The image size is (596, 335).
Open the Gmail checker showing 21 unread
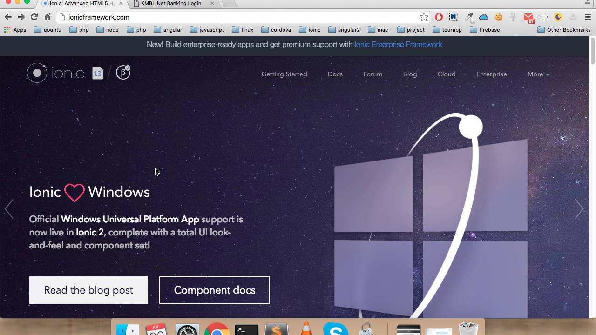(528, 18)
